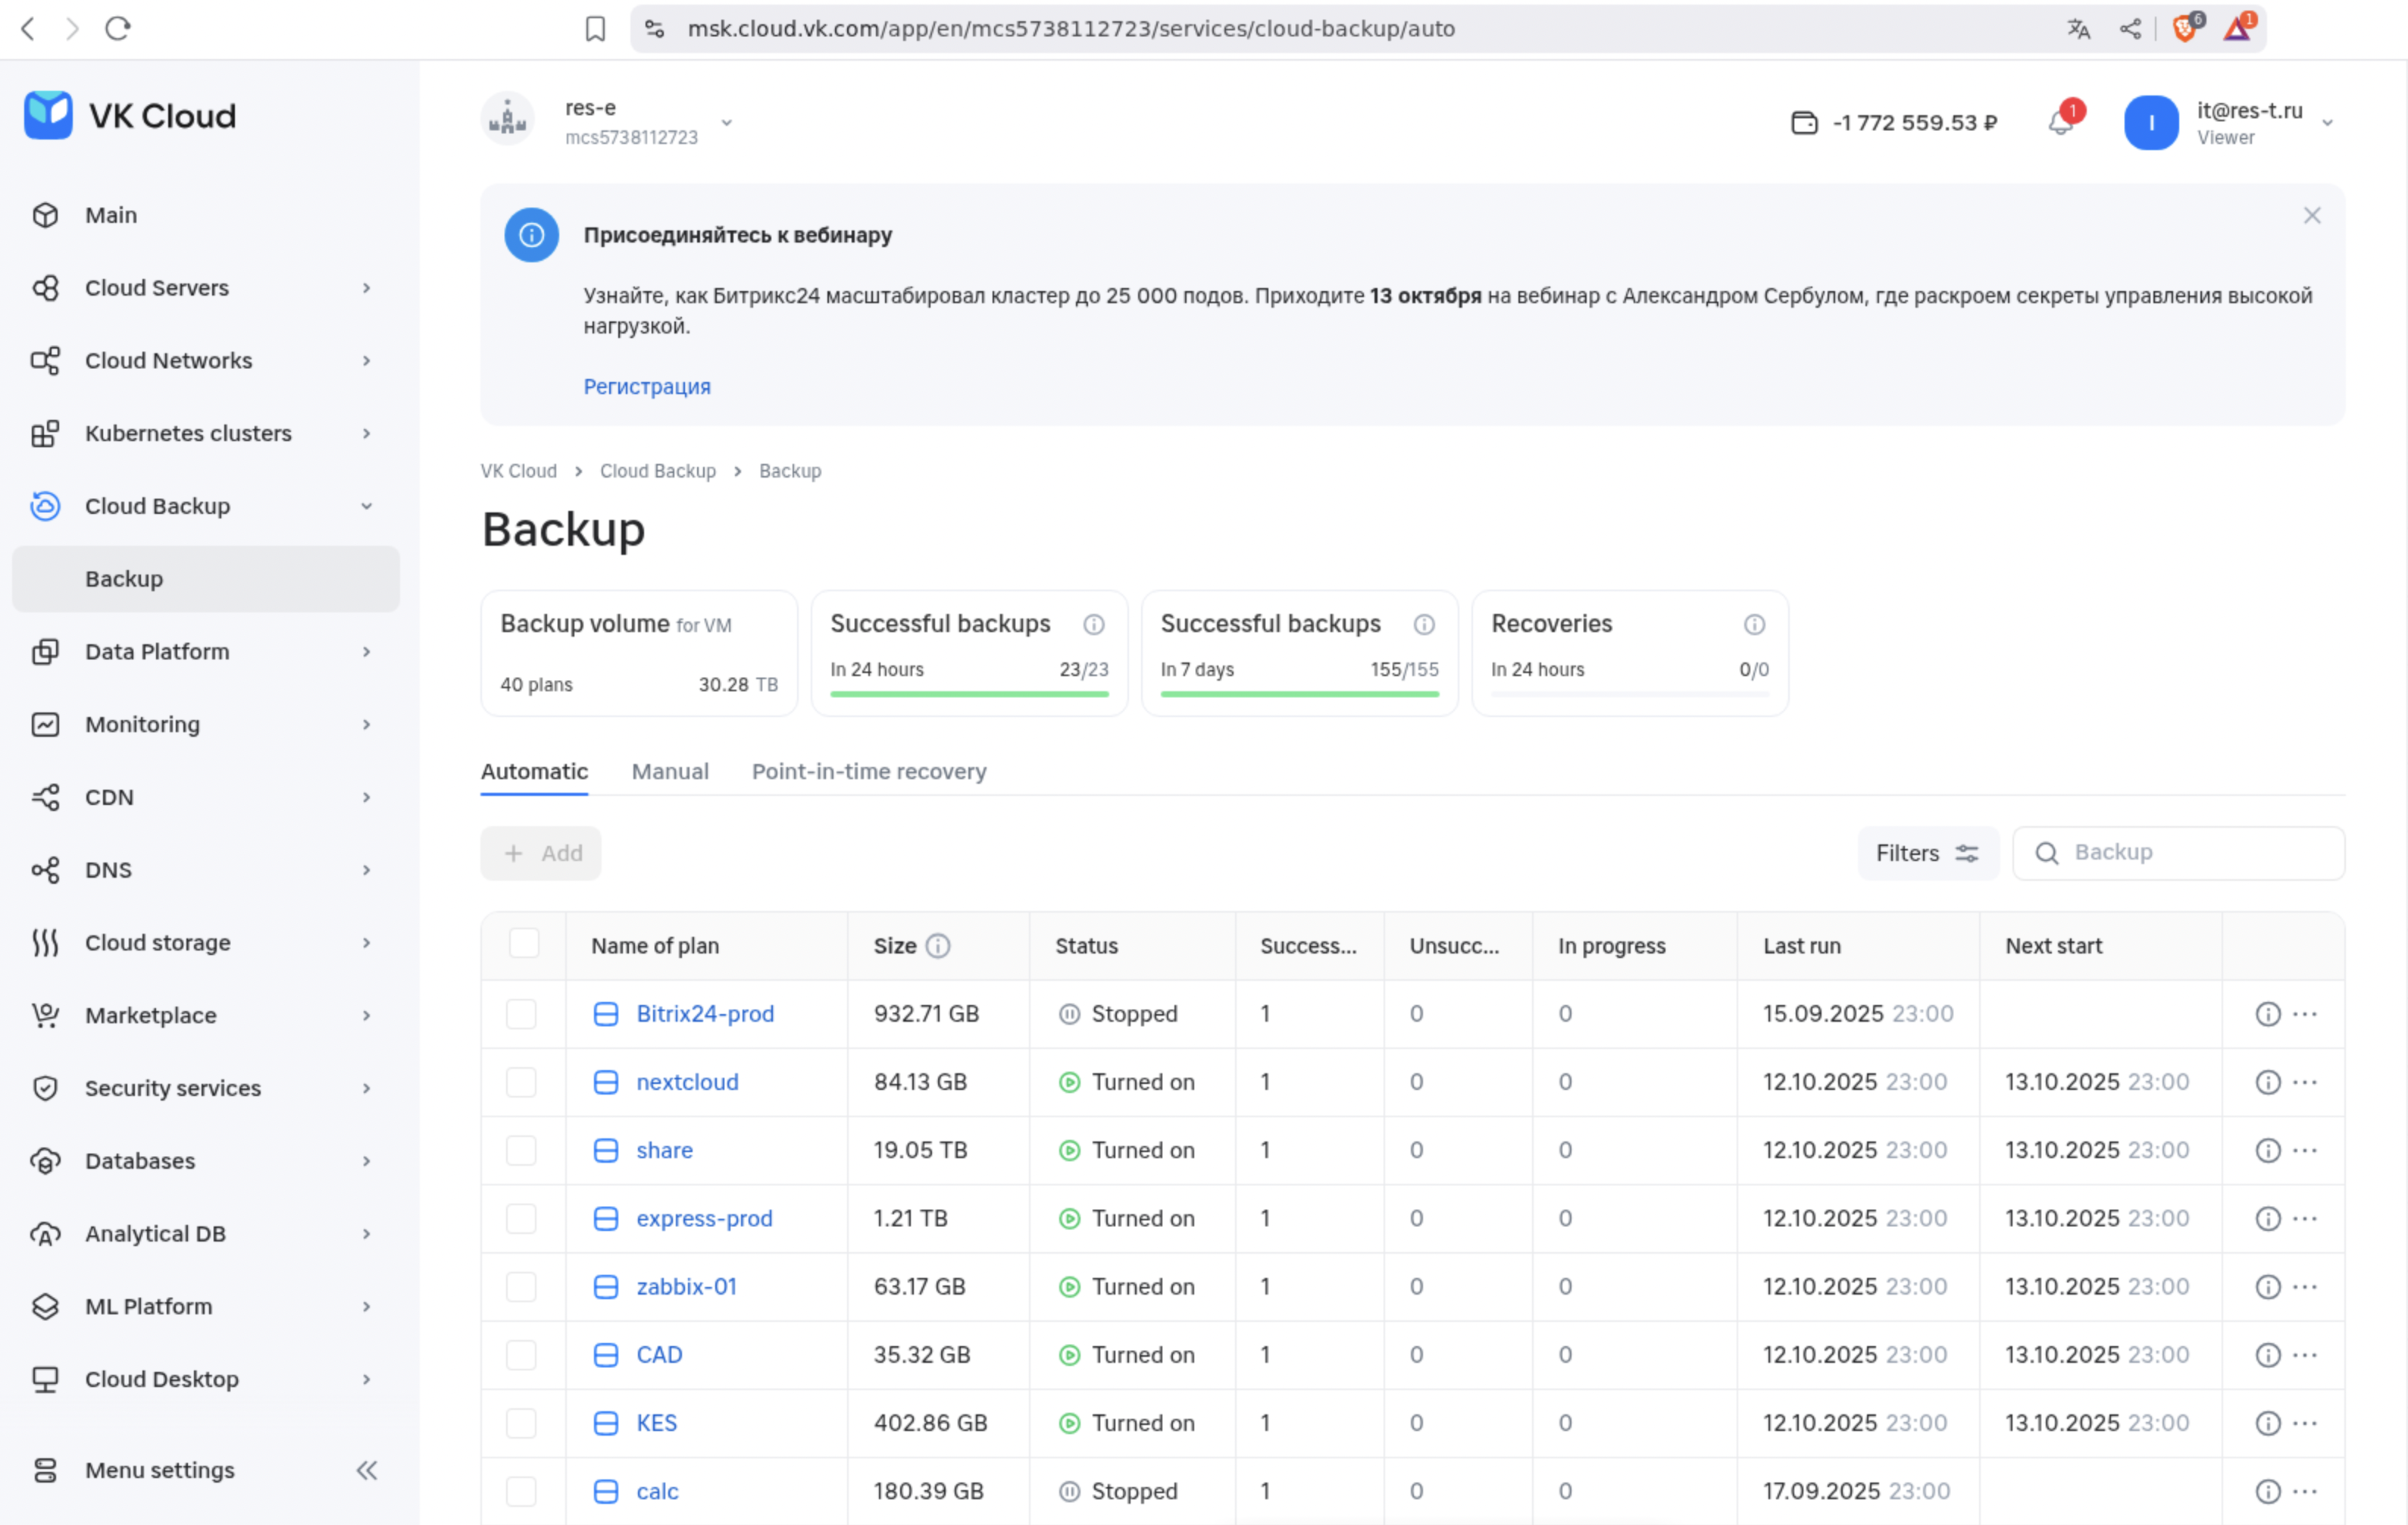
Task: Click the notification bell icon
Action: (2060, 123)
